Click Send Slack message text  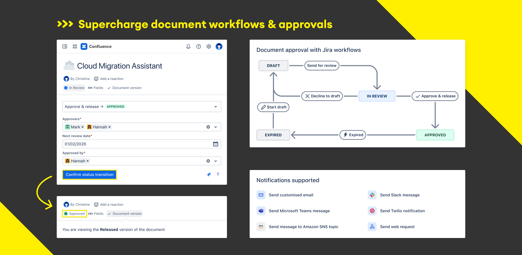[x=400, y=195]
